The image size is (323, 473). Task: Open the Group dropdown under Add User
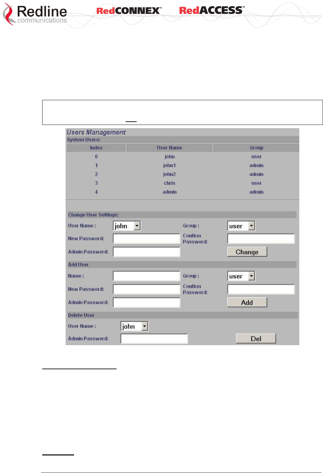coord(241,276)
